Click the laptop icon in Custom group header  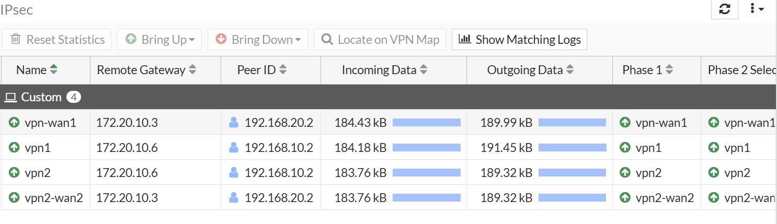tap(10, 97)
